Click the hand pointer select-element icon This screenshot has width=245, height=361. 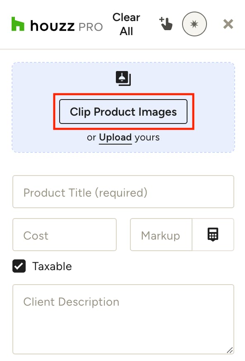[166, 24]
